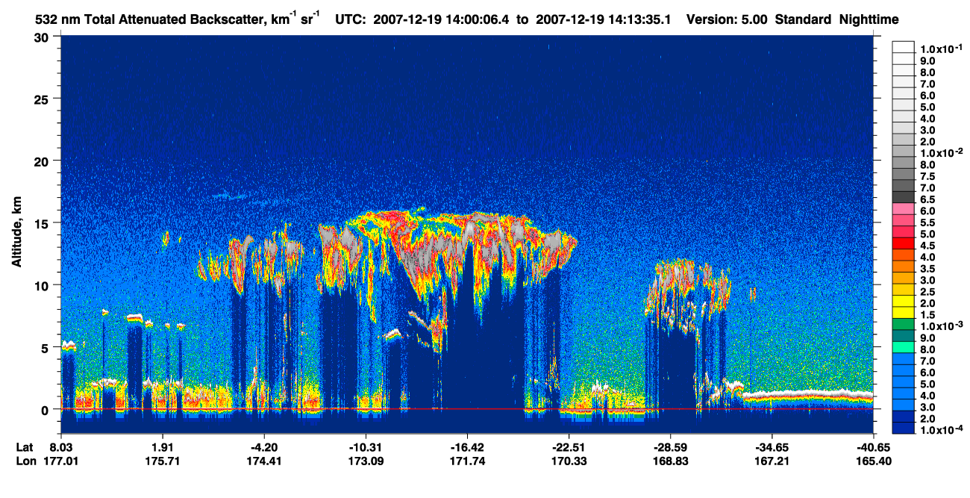The image size is (970, 498).
Task: Click the colorbar label '4.5'
Action: 927,246
